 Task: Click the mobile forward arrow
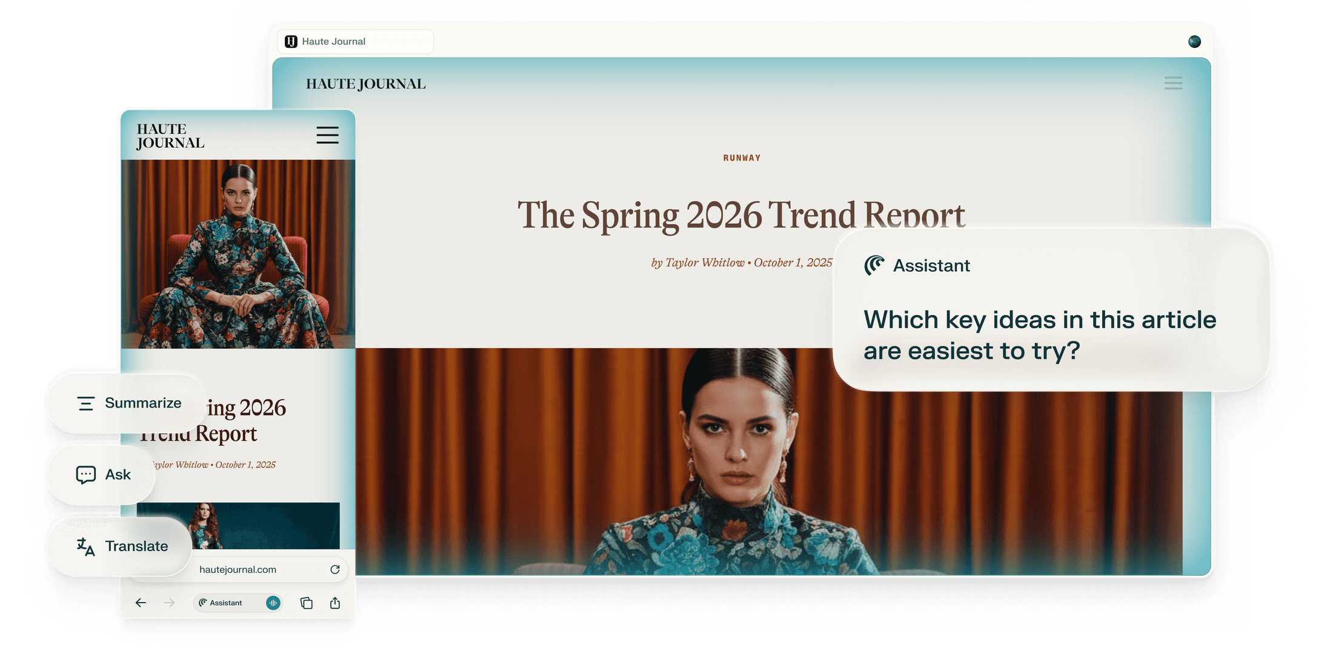point(170,603)
